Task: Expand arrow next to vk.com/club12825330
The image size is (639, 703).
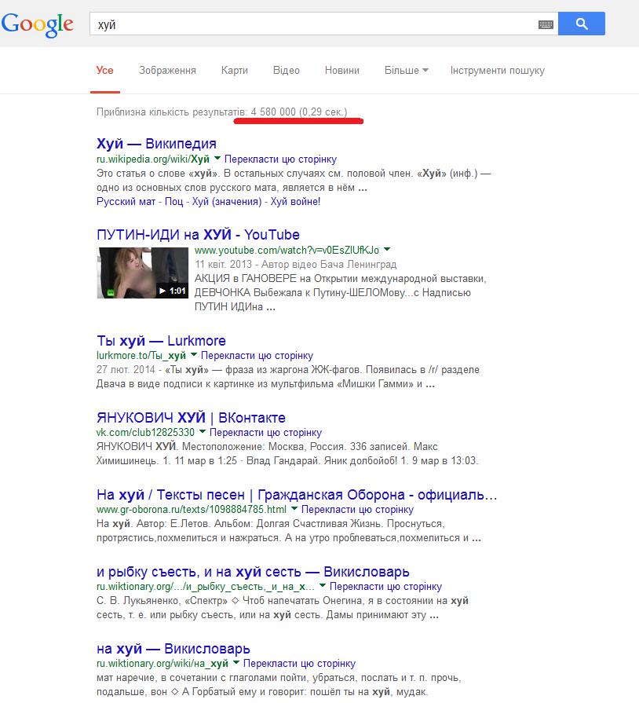Action: click(202, 432)
